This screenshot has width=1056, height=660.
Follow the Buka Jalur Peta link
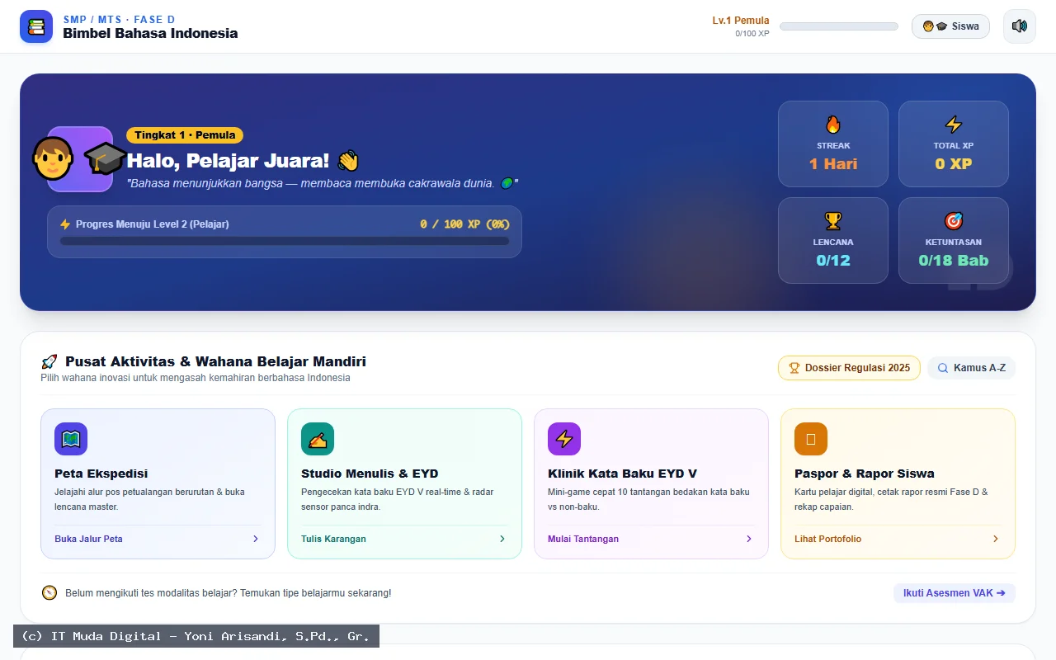coord(88,539)
